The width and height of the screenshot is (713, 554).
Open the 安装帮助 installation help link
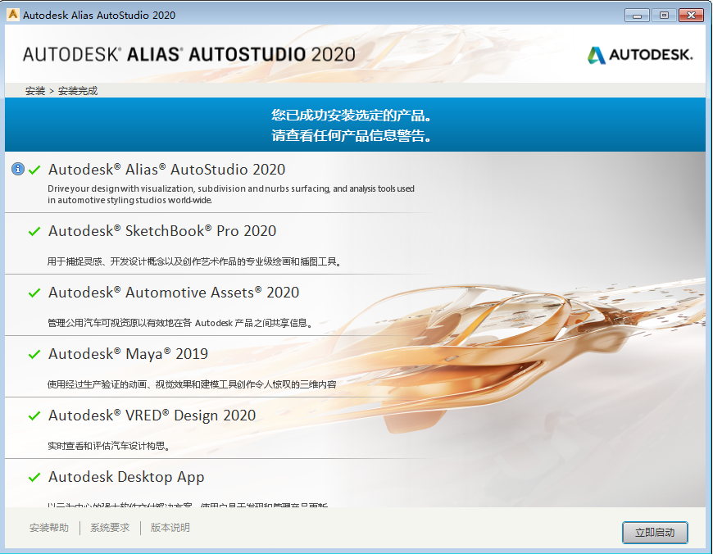coord(49,528)
